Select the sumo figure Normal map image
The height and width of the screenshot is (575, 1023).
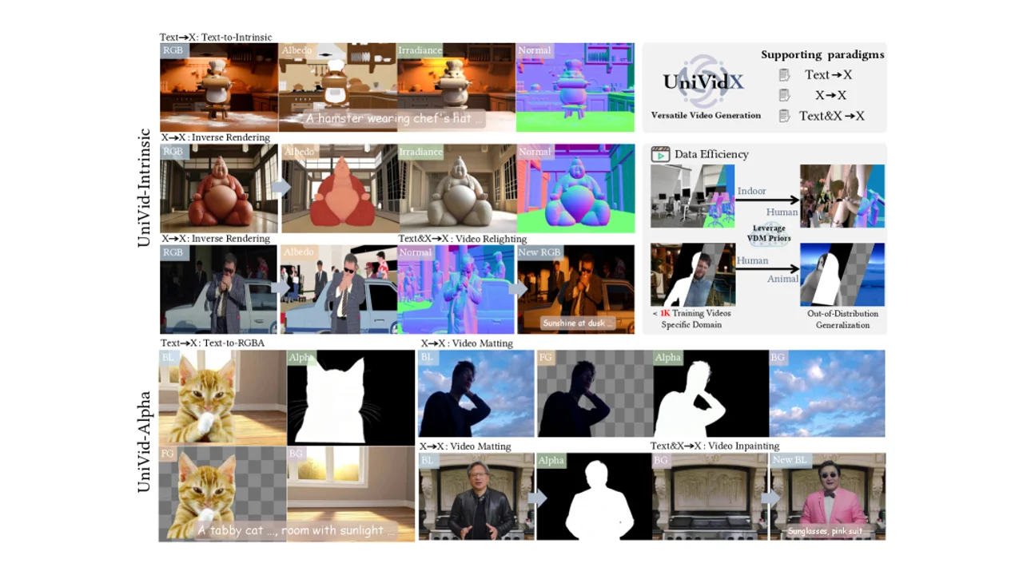tap(575, 188)
